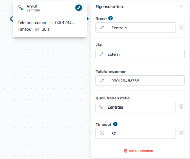
Task: Click the clock icon in Timeout field
Action: click(x=102, y=133)
